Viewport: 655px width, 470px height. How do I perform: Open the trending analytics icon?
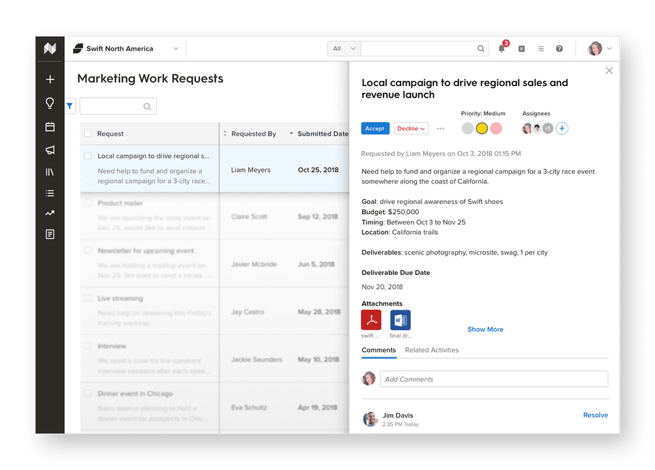pos(50,213)
